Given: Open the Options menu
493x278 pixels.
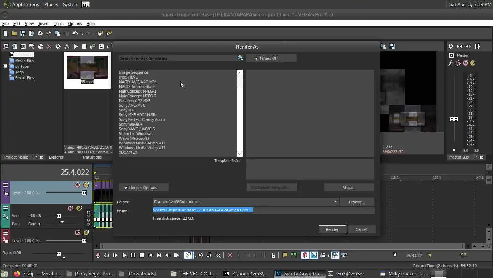Looking at the screenshot, I should [75, 24].
